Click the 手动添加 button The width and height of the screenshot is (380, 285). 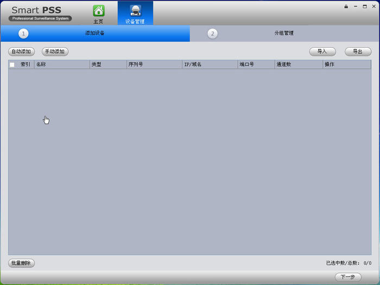pos(55,51)
